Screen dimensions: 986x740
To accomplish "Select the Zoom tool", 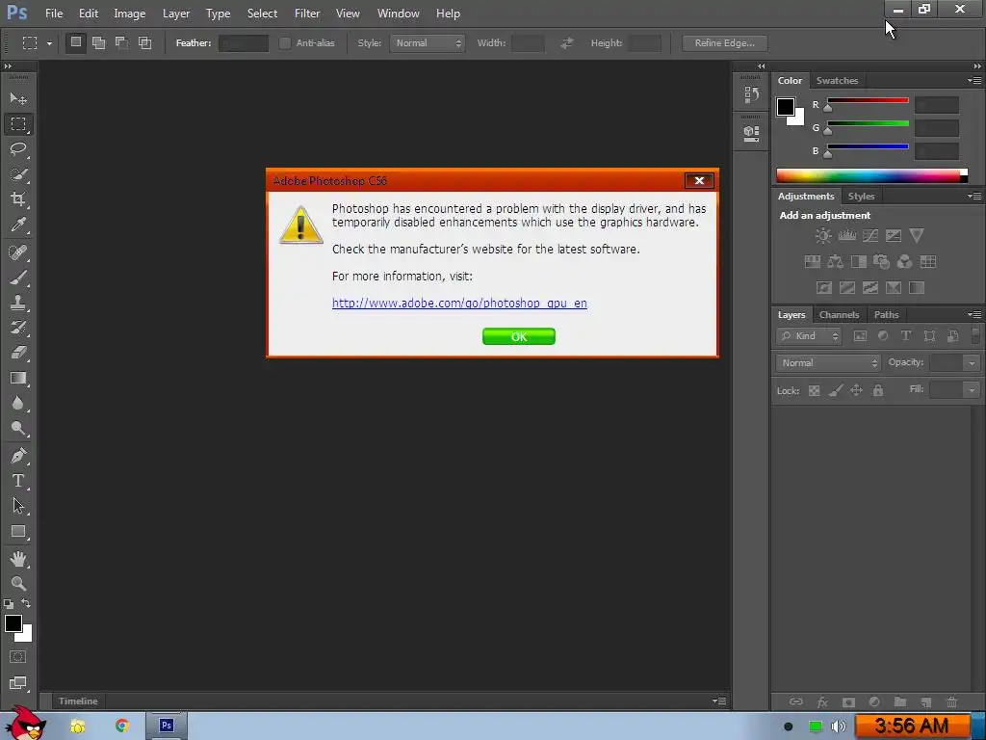I will click(18, 583).
